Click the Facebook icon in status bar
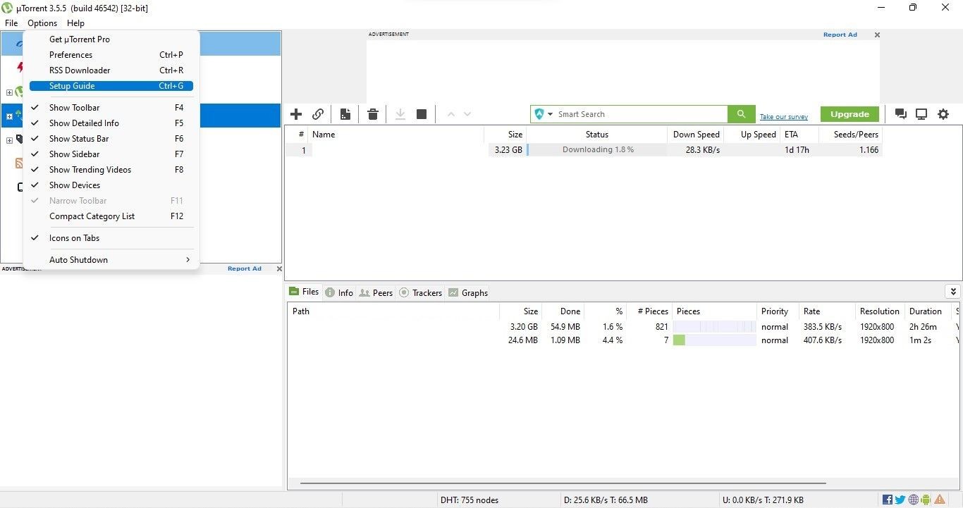 click(888, 500)
